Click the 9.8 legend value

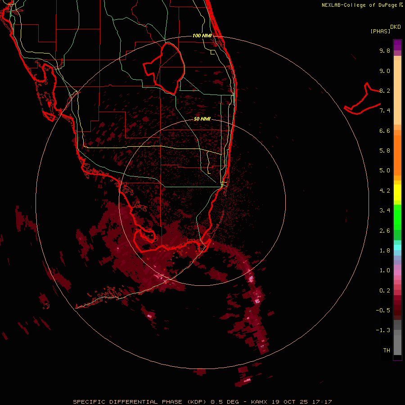385,50
